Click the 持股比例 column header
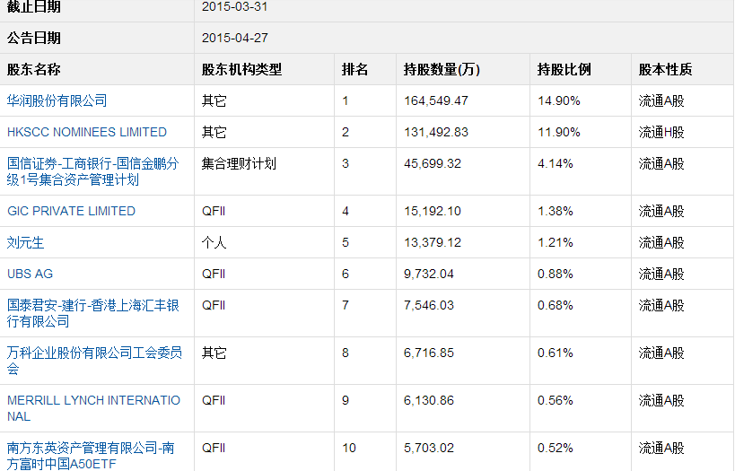The height and width of the screenshot is (471, 735). (564, 69)
